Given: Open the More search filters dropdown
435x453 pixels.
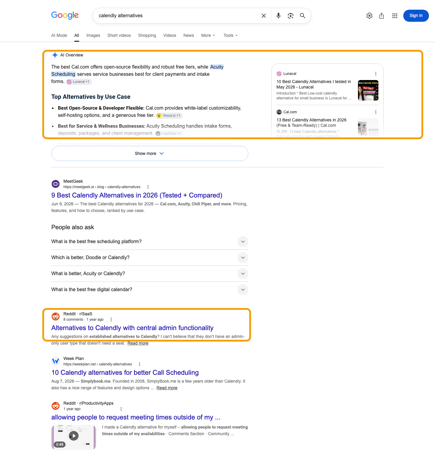Looking at the screenshot, I should (x=208, y=35).
